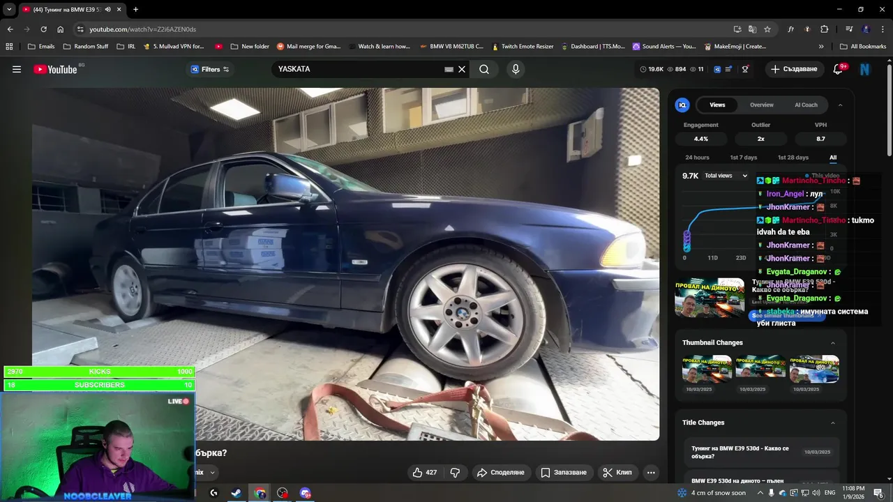Open the Chrome extensions puzzle icon
Viewport: 893px width, 502px height.
click(825, 29)
